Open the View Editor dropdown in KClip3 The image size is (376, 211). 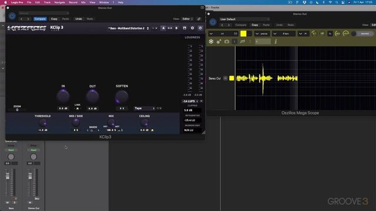point(187,19)
